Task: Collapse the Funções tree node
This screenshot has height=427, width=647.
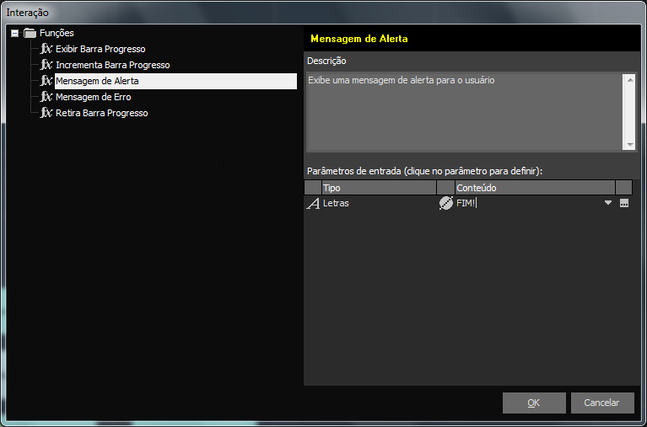Action: 14,34
